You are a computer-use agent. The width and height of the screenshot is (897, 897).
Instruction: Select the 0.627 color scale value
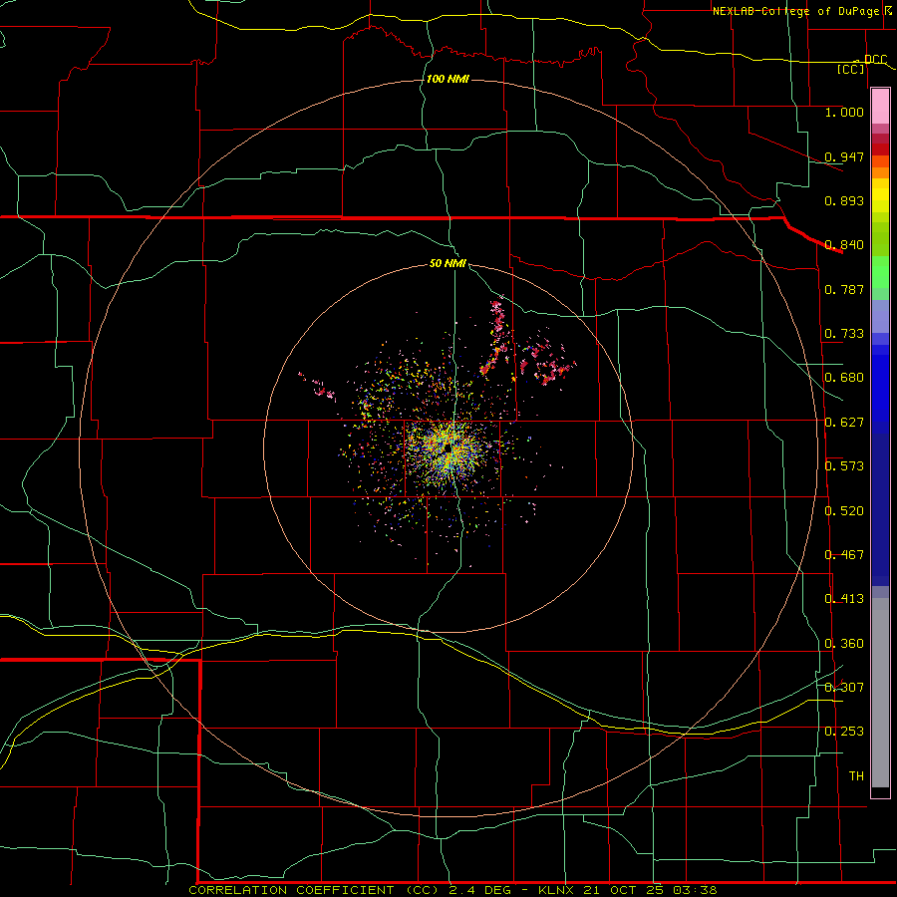point(844,423)
